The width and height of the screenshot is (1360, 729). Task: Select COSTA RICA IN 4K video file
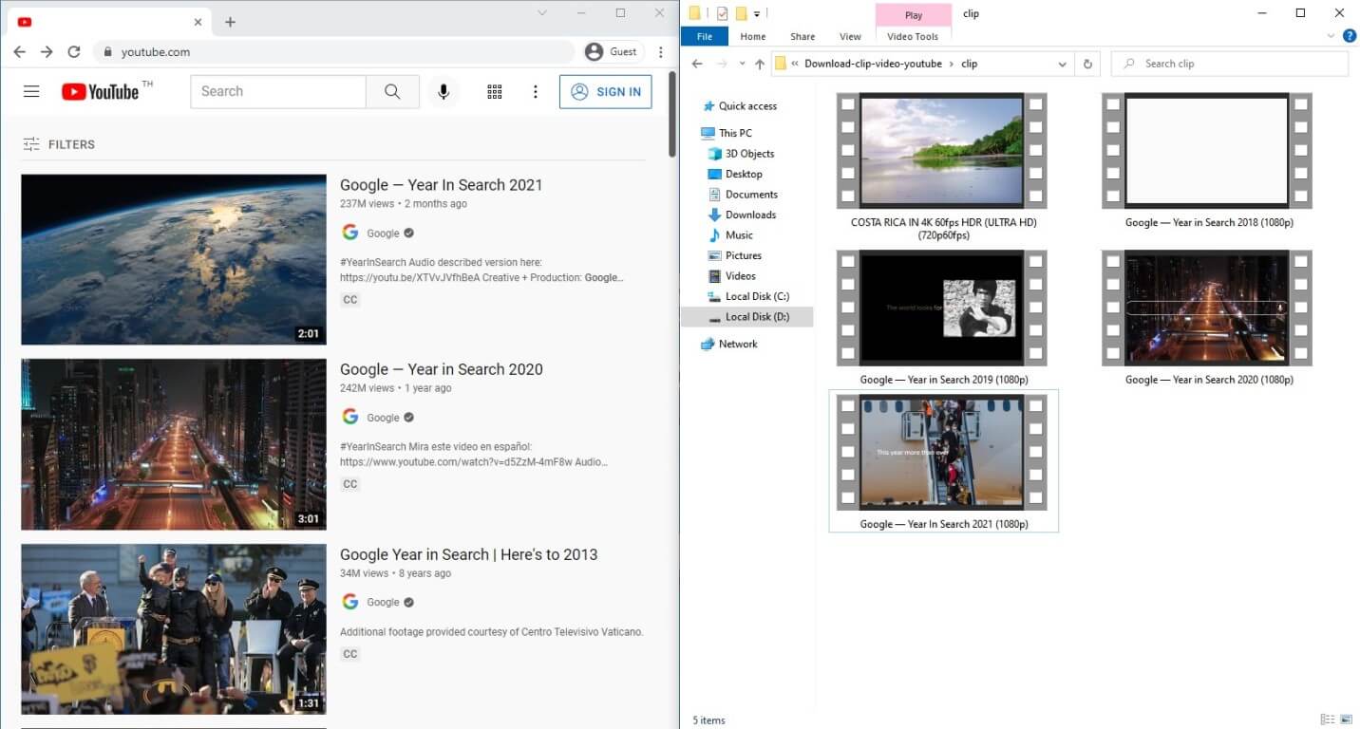[942, 168]
